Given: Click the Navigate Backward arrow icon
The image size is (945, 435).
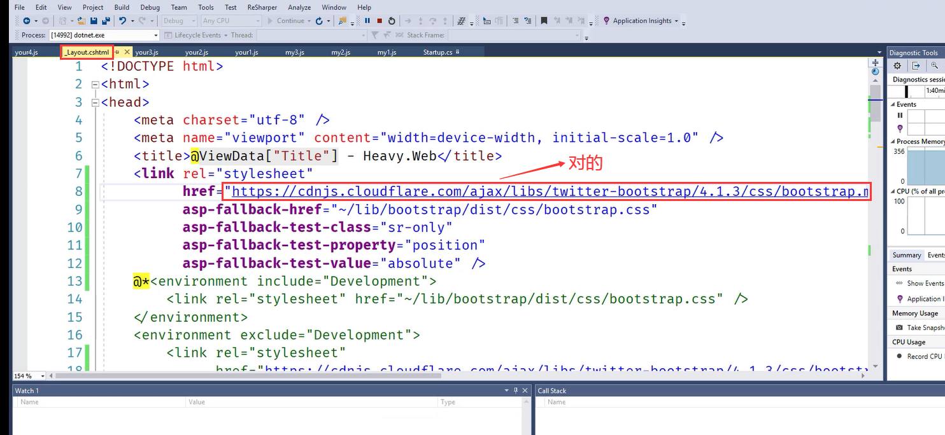Looking at the screenshot, I should (27, 21).
